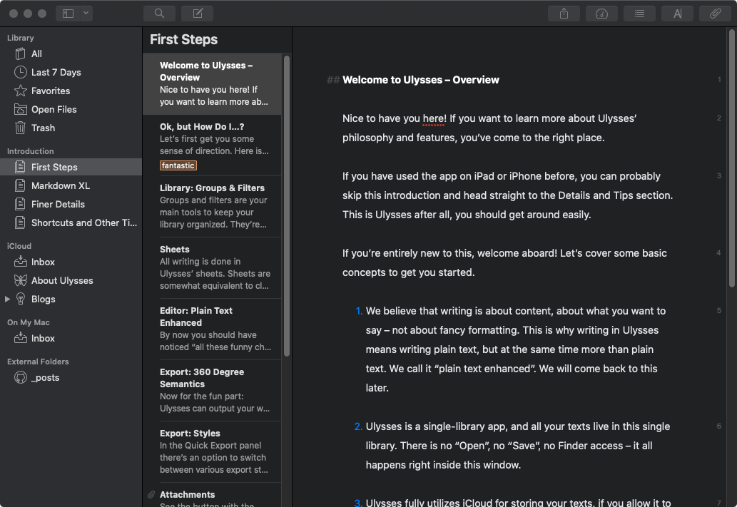Open Export: 360 Degree Semantics sheet
Viewport: 737px width, 507px height.
click(x=212, y=391)
